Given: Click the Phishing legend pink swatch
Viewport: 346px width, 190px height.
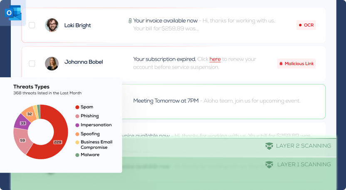Looking at the screenshot, I should [x=77, y=116].
